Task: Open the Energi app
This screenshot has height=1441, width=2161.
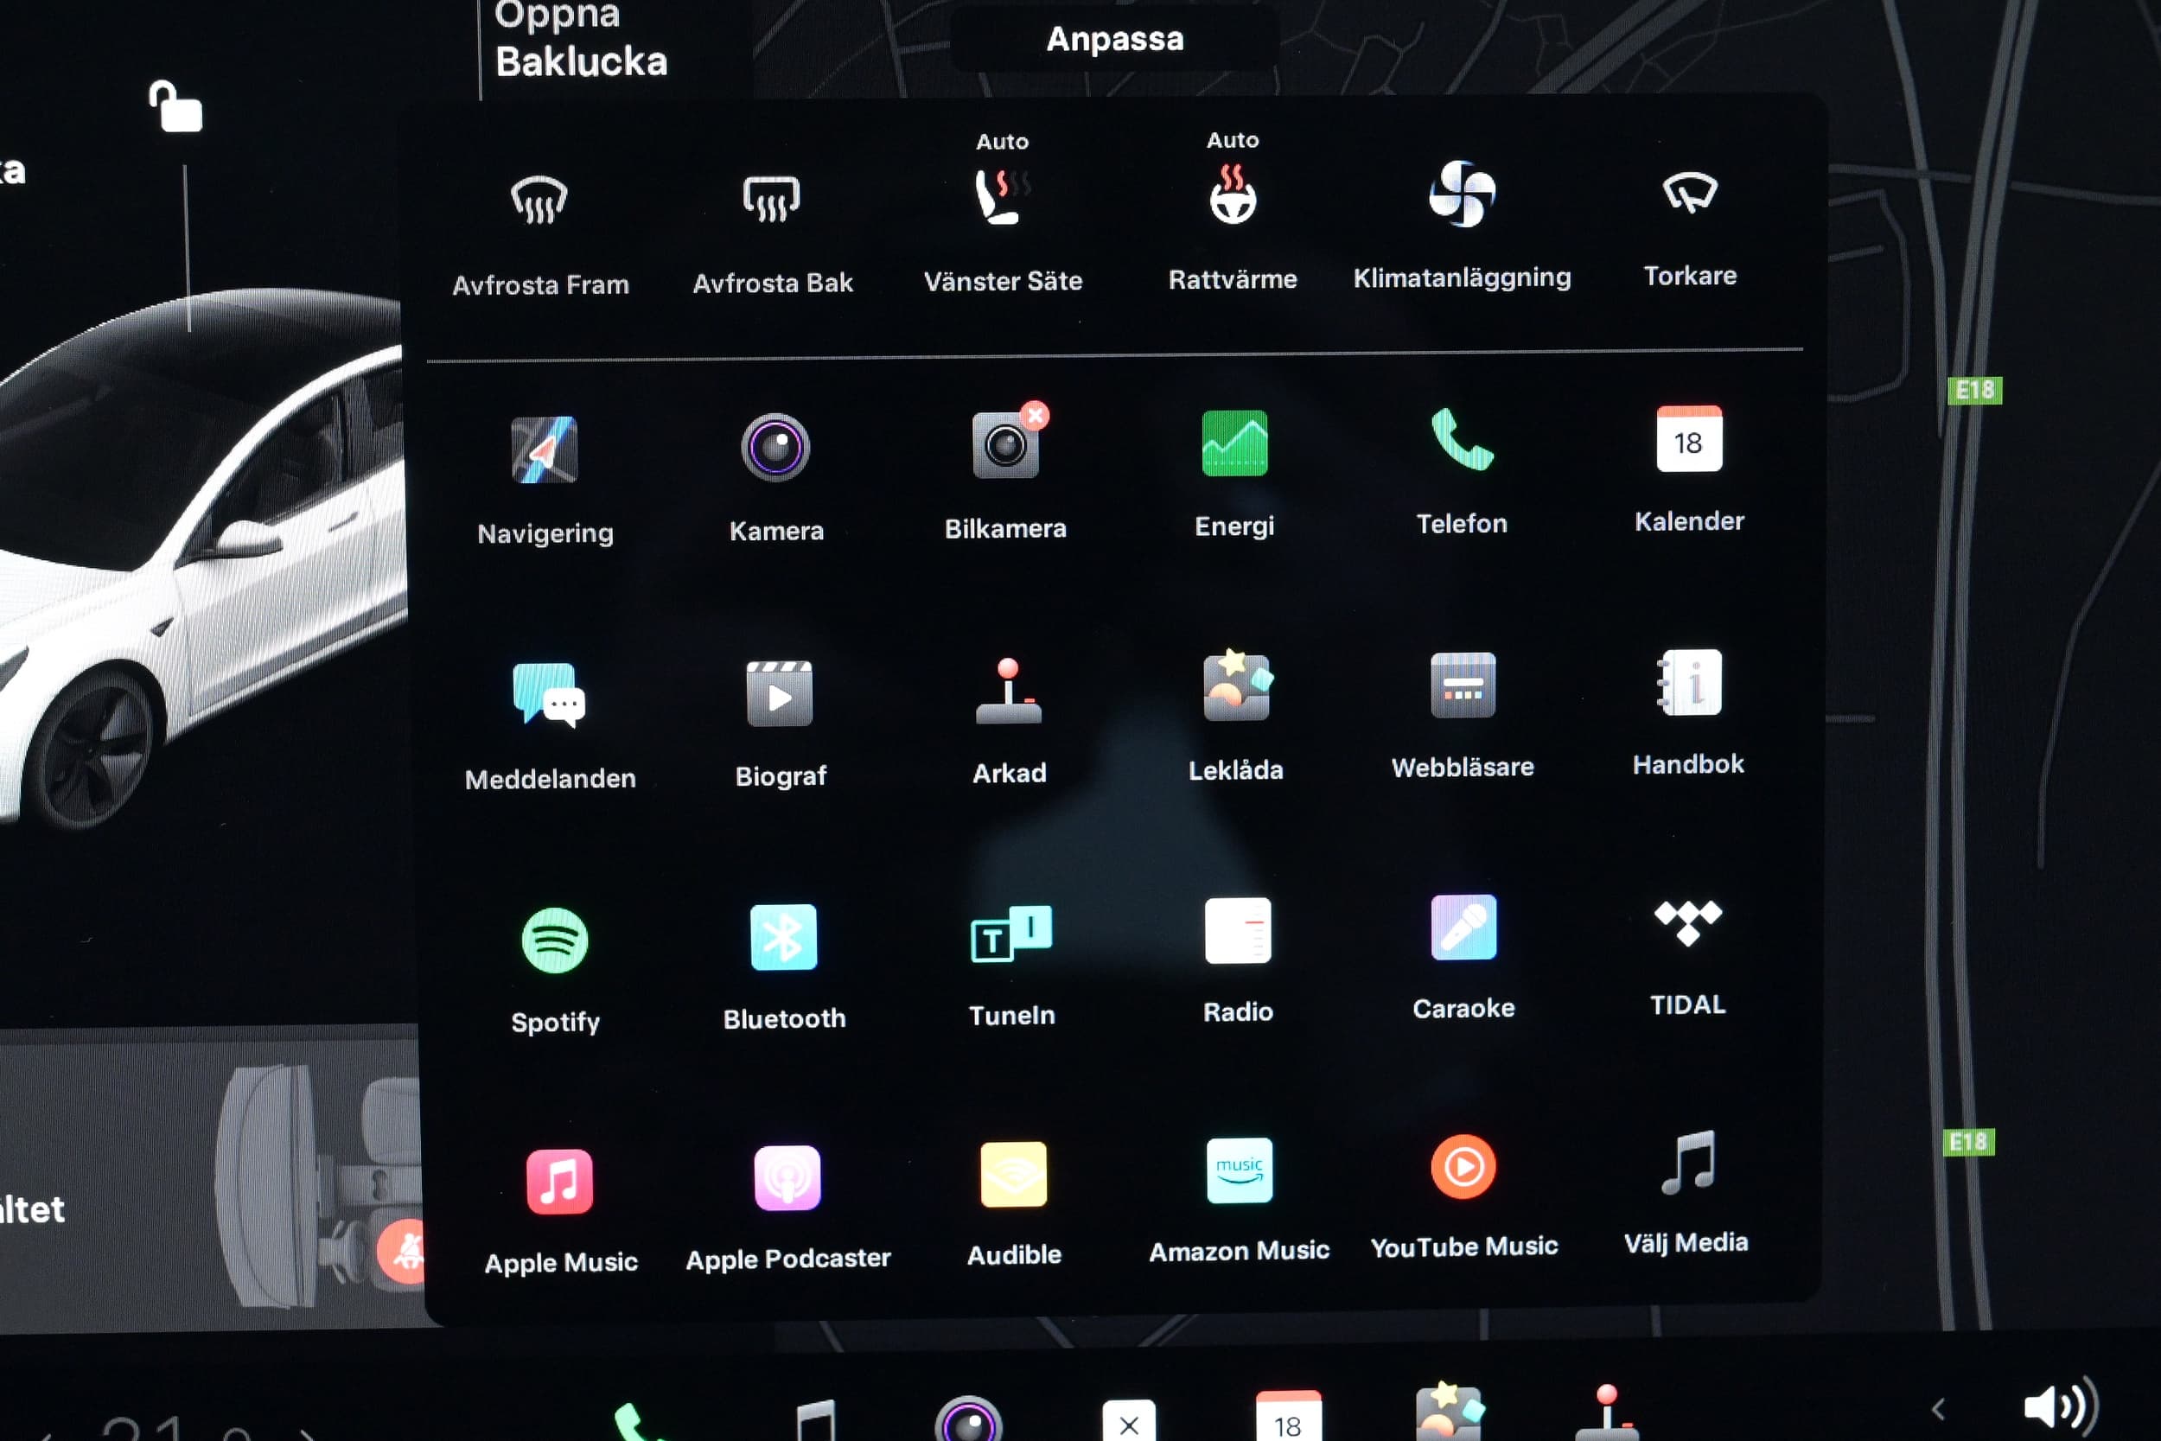Action: click(x=1234, y=443)
